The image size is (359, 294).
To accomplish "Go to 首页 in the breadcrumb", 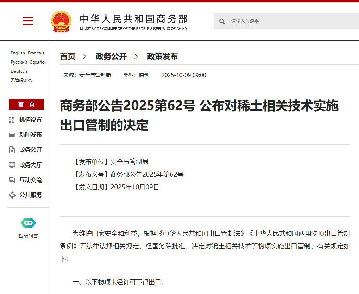I will 68,57.
